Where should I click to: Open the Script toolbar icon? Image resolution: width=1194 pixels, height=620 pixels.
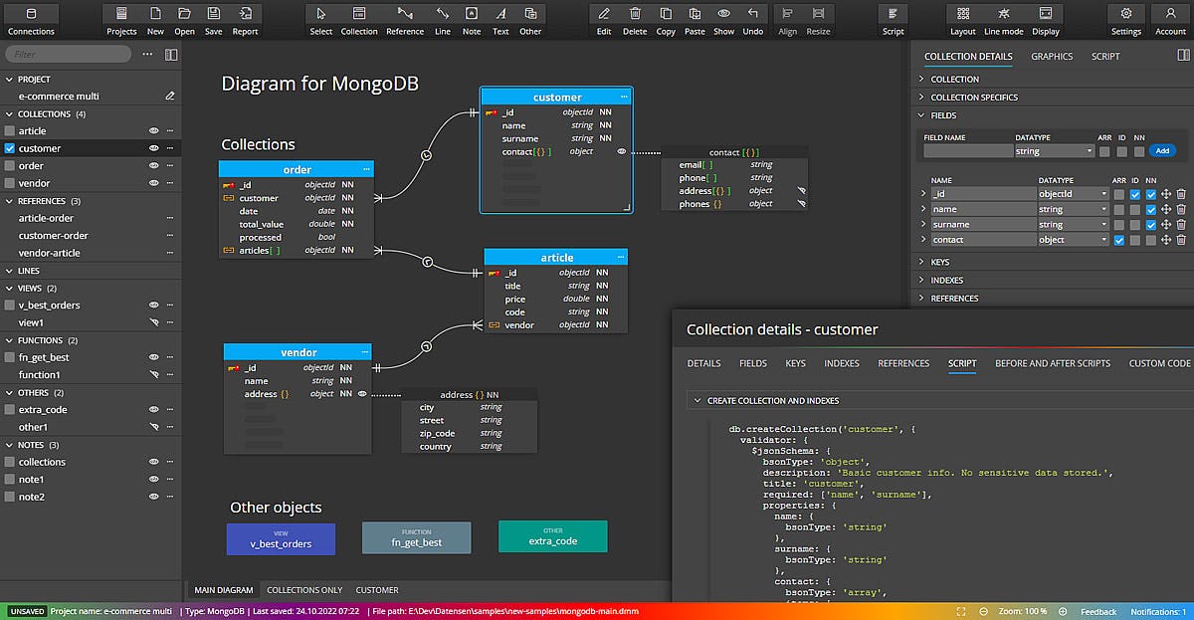tap(893, 14)
